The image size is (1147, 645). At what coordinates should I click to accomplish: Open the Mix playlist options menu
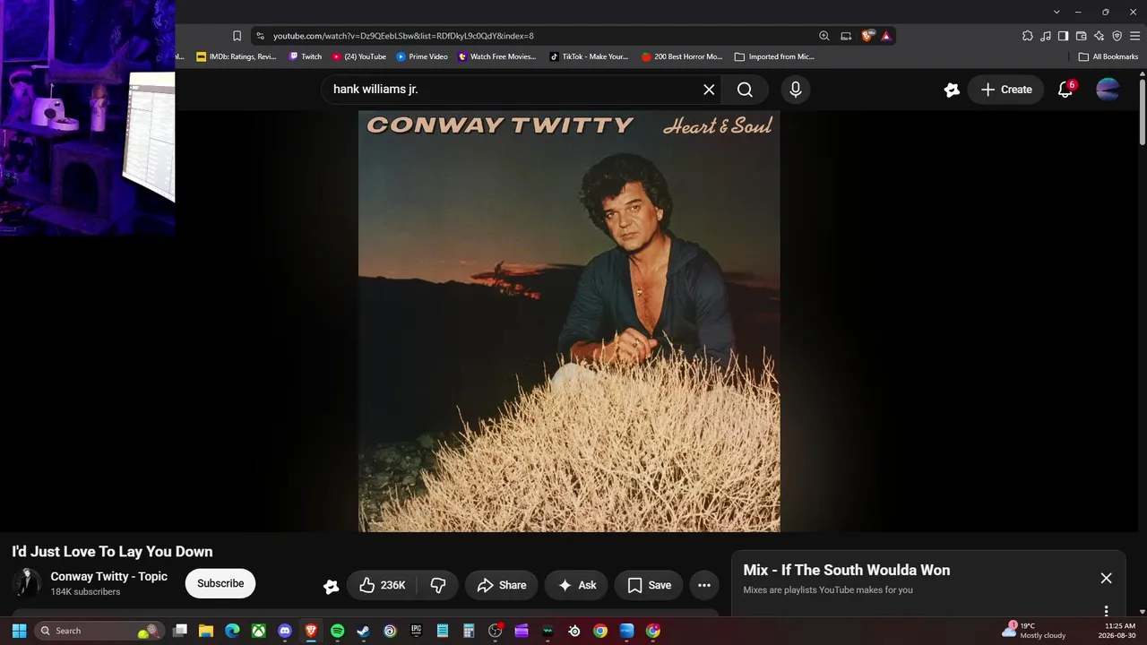1106,611
